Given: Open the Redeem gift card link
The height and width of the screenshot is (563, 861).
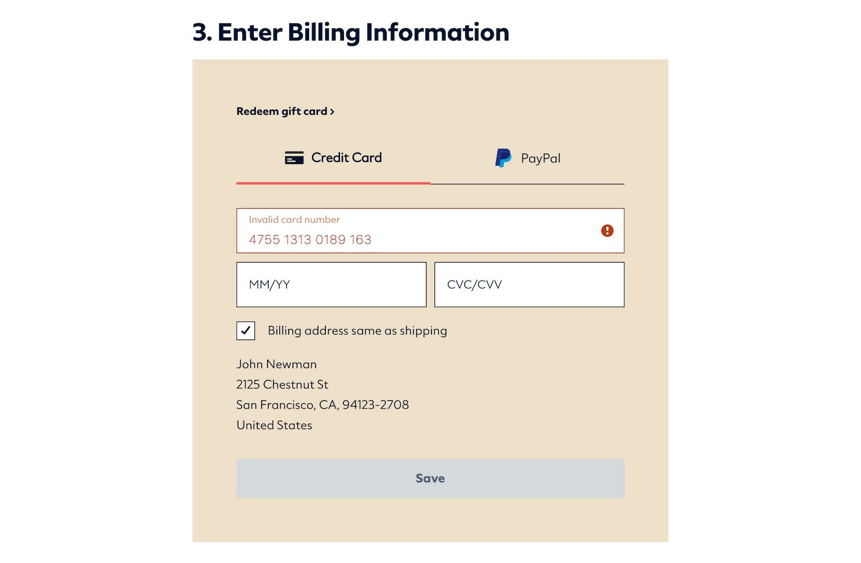Looking at the screenshot, I should tap(281, 111).
